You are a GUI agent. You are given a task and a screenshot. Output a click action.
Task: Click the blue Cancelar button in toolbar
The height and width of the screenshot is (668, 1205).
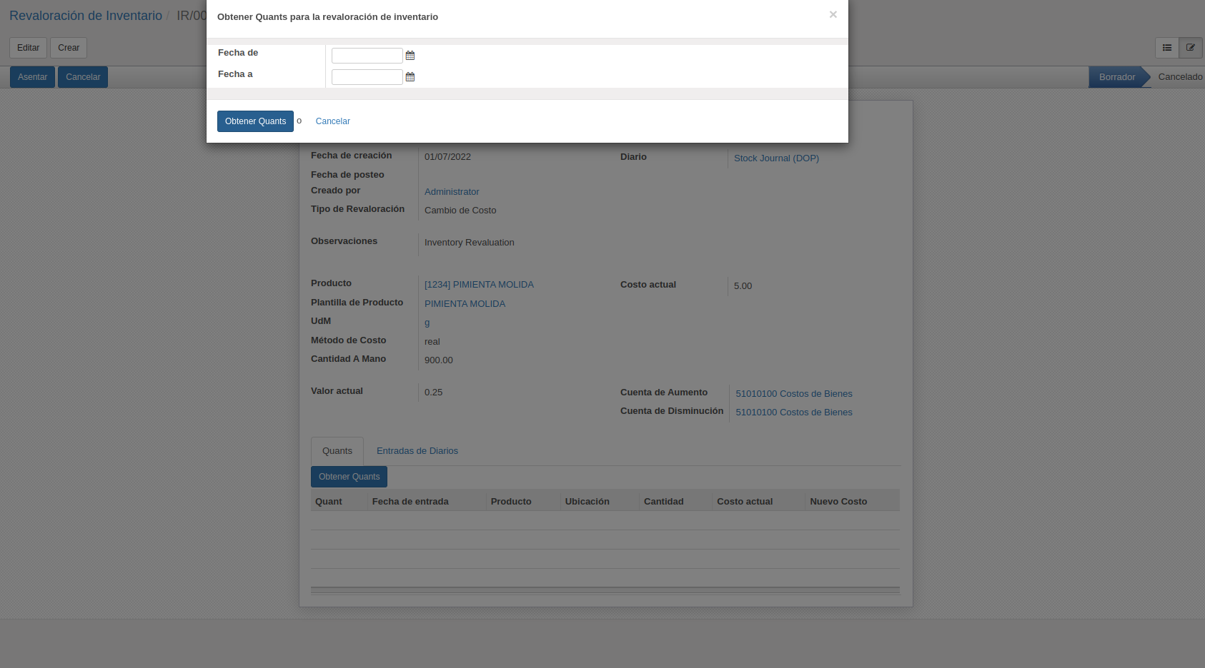[x=83, y=77]
